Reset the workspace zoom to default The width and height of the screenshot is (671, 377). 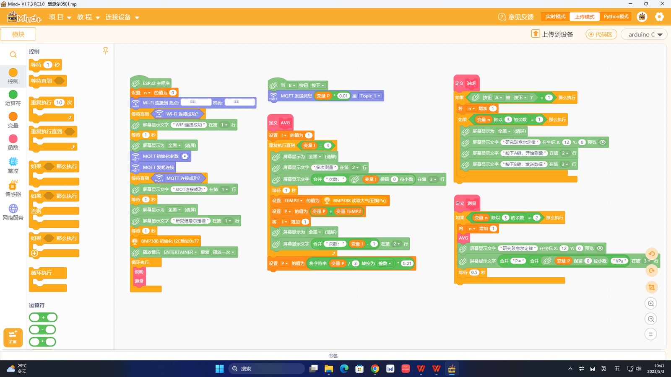tap(651, 334)
